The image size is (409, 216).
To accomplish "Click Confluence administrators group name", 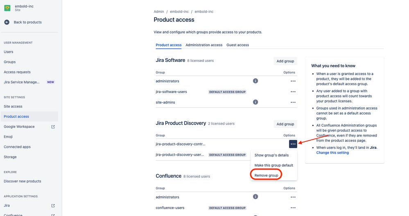I will click(x=167, y=197).
